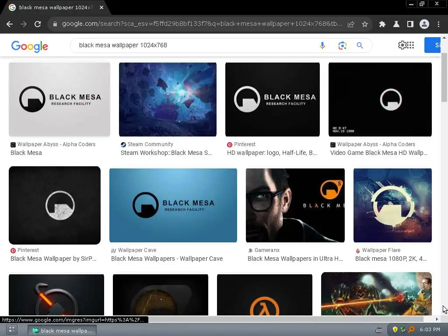Click the 6:03 PM taskbar clock
The image size is (448, 336).
pos(430,329)
